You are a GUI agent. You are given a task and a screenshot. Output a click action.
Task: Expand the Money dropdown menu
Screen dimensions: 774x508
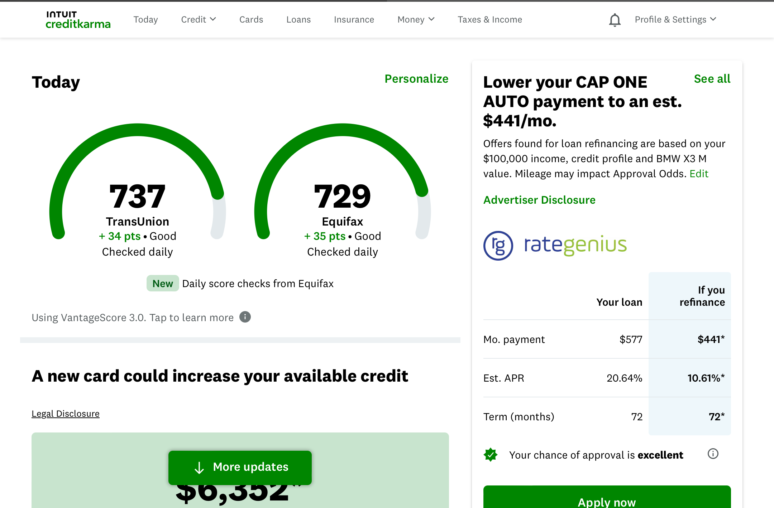(416, 20)
